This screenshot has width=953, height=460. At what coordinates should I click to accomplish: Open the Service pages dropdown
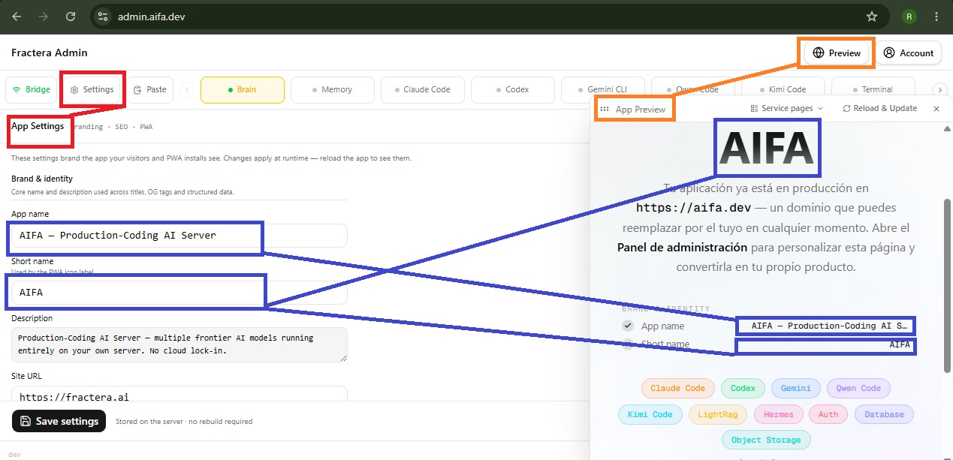pos(786,108)
